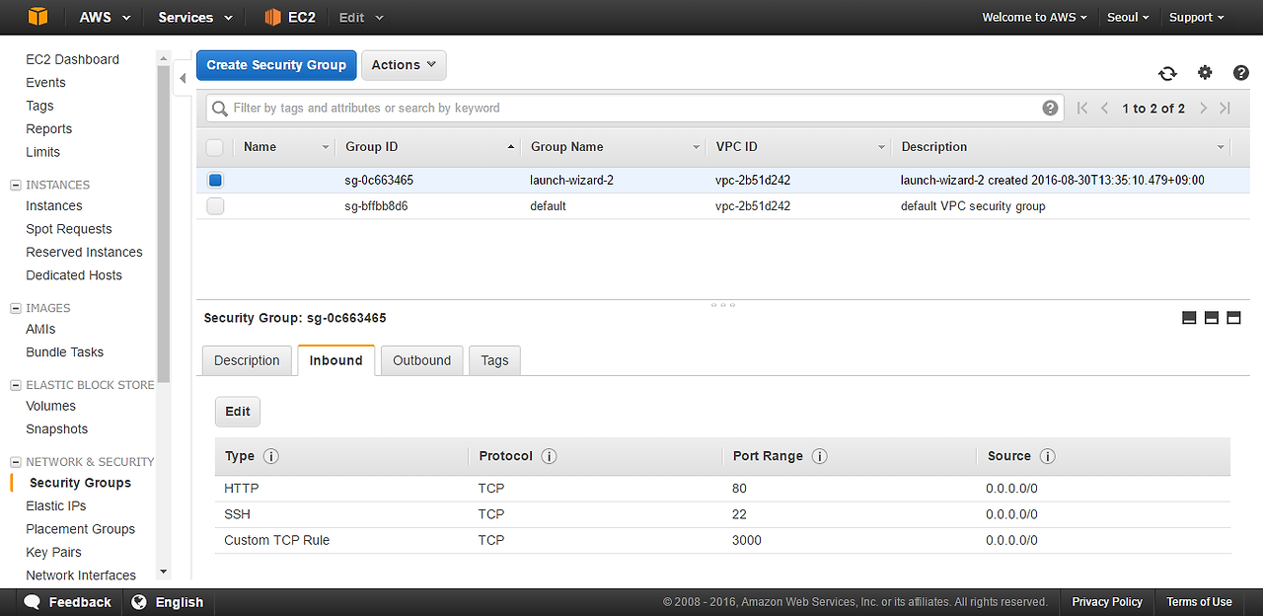
Task: Open Elastic IPs in the sidebar
Action: click(x=55, y=505)
